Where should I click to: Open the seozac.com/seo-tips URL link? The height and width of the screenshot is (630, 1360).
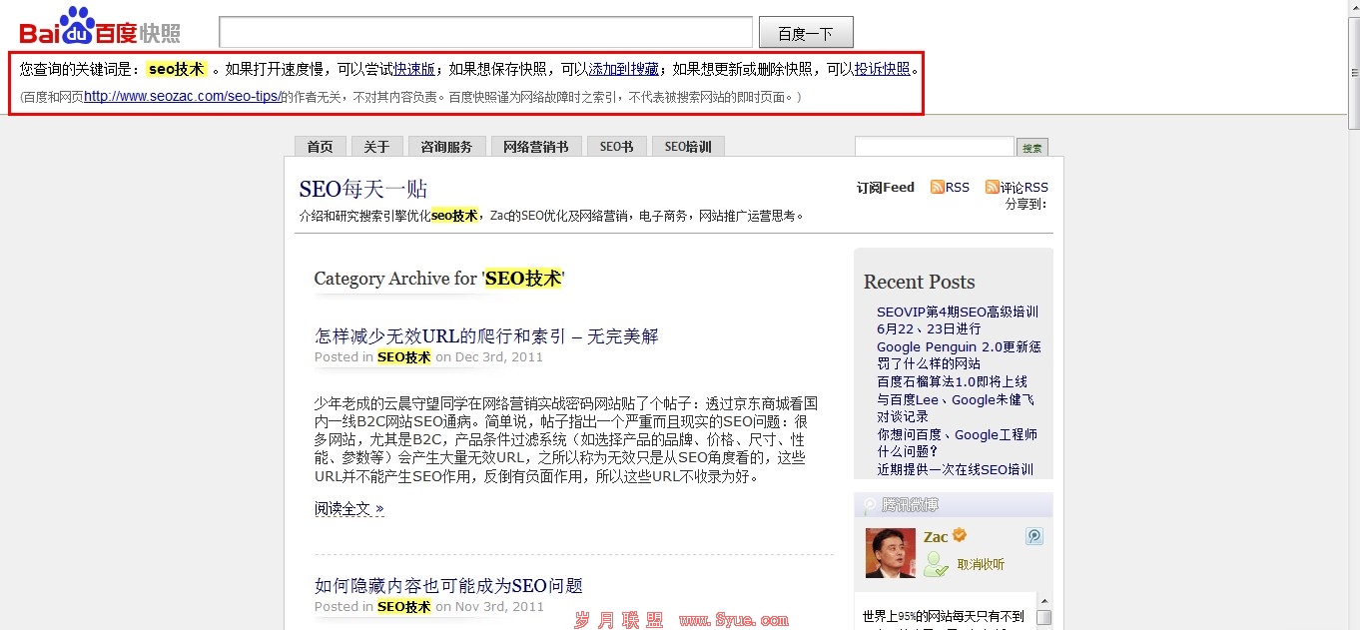182,97
